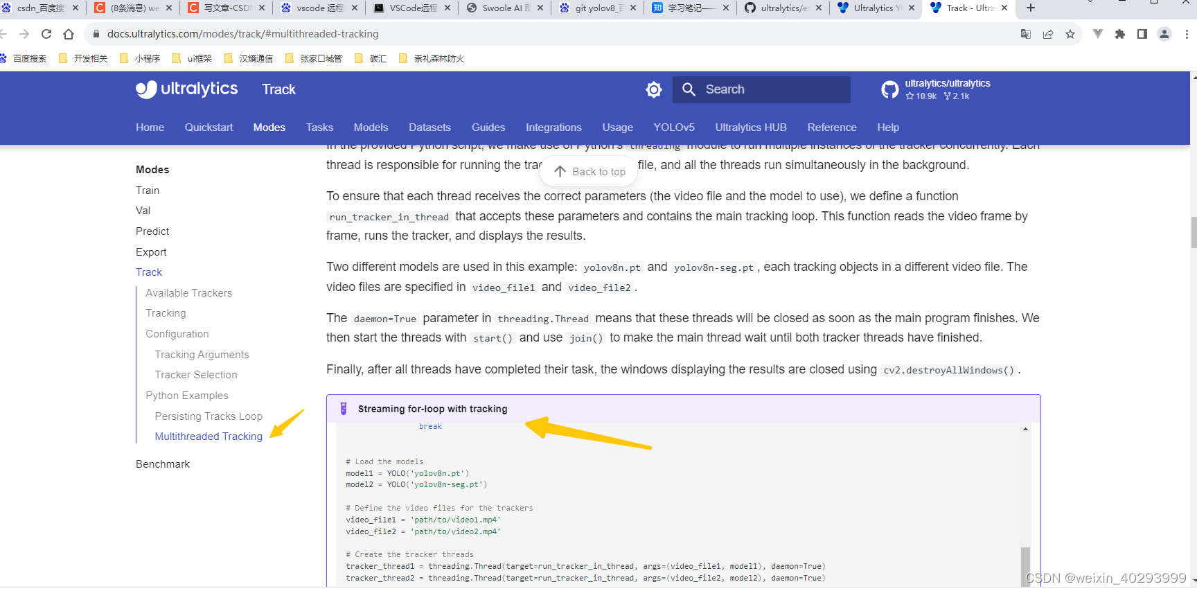Screen dimensions: 1197x591
Task: Open the Tasks navigation tab
Action: click(319, 127)
